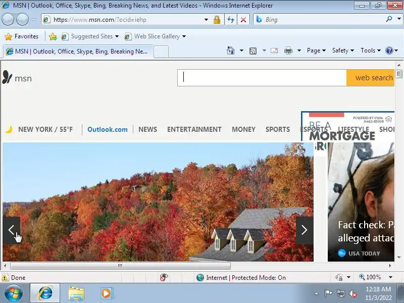Viewport: 404px width, 303px height.
Task: Click the 100% zoom level button
Action: (x=370, y=277)
